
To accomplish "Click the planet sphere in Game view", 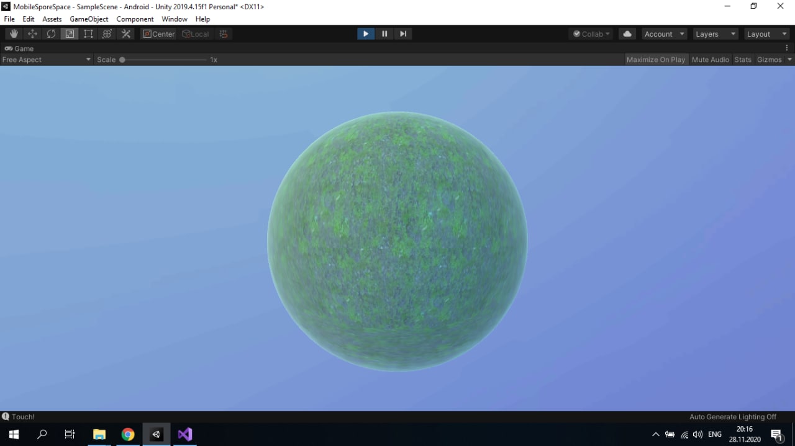I will click(397, 241).
